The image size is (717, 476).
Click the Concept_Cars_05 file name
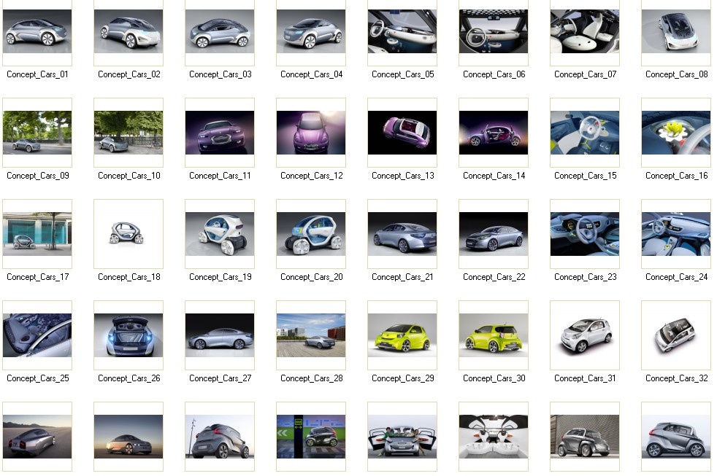tap(403, 74)
